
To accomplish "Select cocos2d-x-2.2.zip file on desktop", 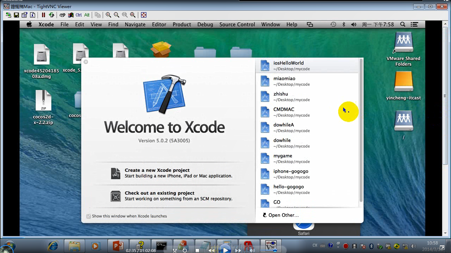I will (x=43, y=107).
